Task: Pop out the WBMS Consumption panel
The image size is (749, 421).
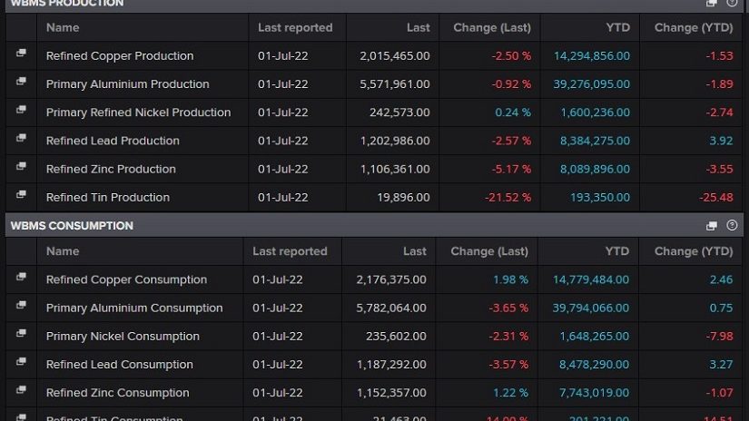Action: [x=712, y=226]
